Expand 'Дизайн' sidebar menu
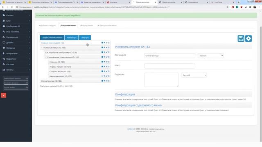The image size is (262, 147). (x=16, y=42)
